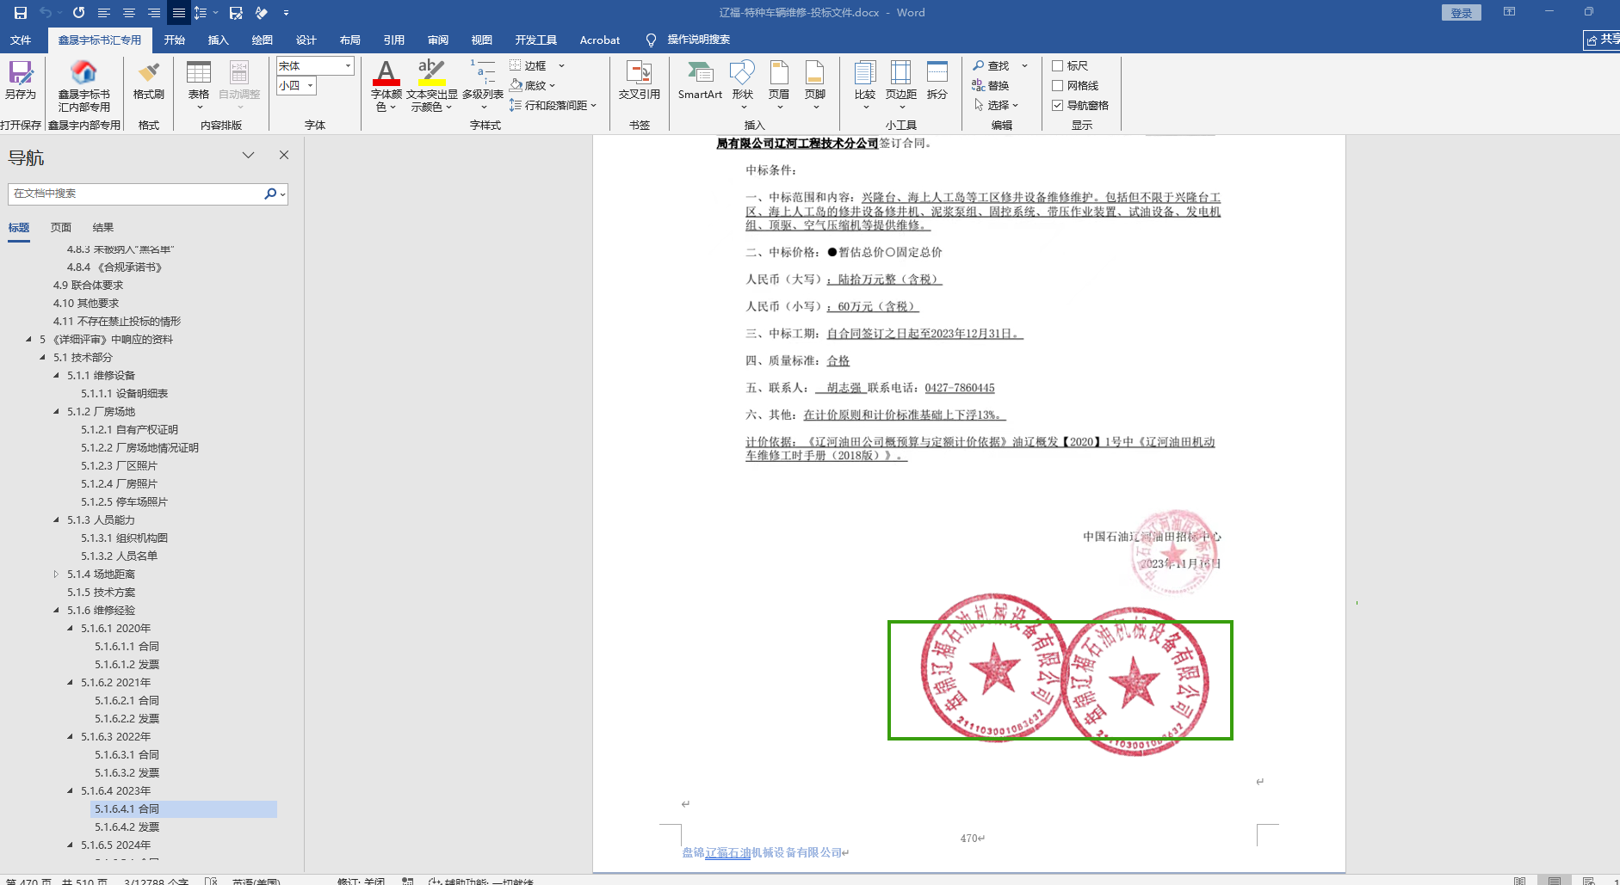1620x885 pixels.
Task: Expand the 查找 find dropdown arrow
Action: [1024, 65]
